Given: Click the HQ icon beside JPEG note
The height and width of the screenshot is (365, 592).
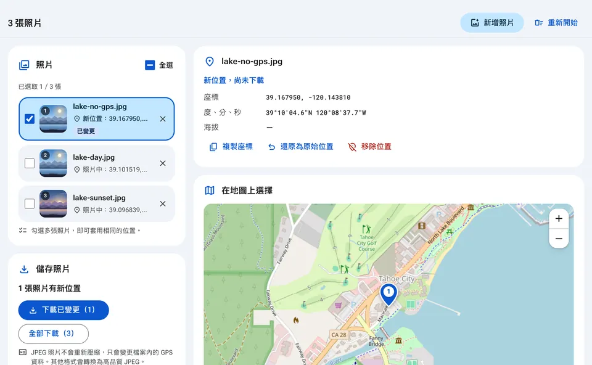Looking at the screenshot, I should [23, 352].
